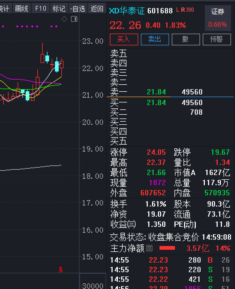Select the 14:55 tick with volume 220
Screen dimensions: 235x289
[170, 270]
